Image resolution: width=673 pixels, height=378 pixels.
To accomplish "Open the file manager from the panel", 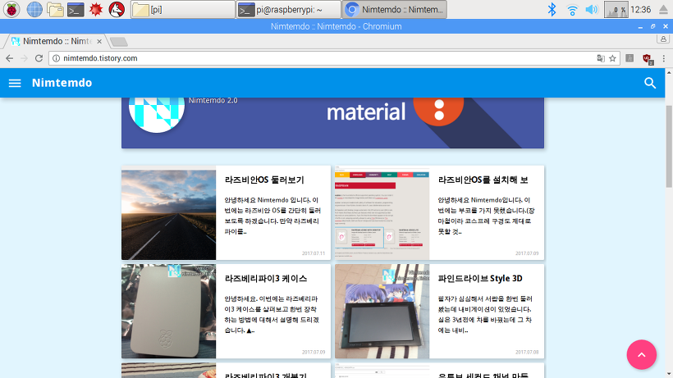I will pos(55,9).
